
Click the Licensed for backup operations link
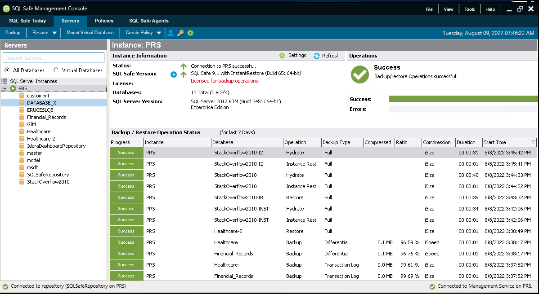pos(224,81)
